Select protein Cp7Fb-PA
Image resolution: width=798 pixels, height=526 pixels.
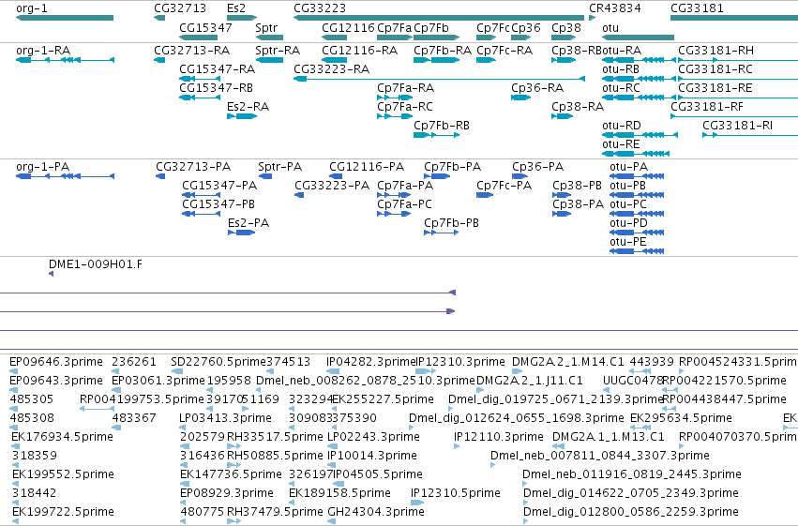coord(437,176)
